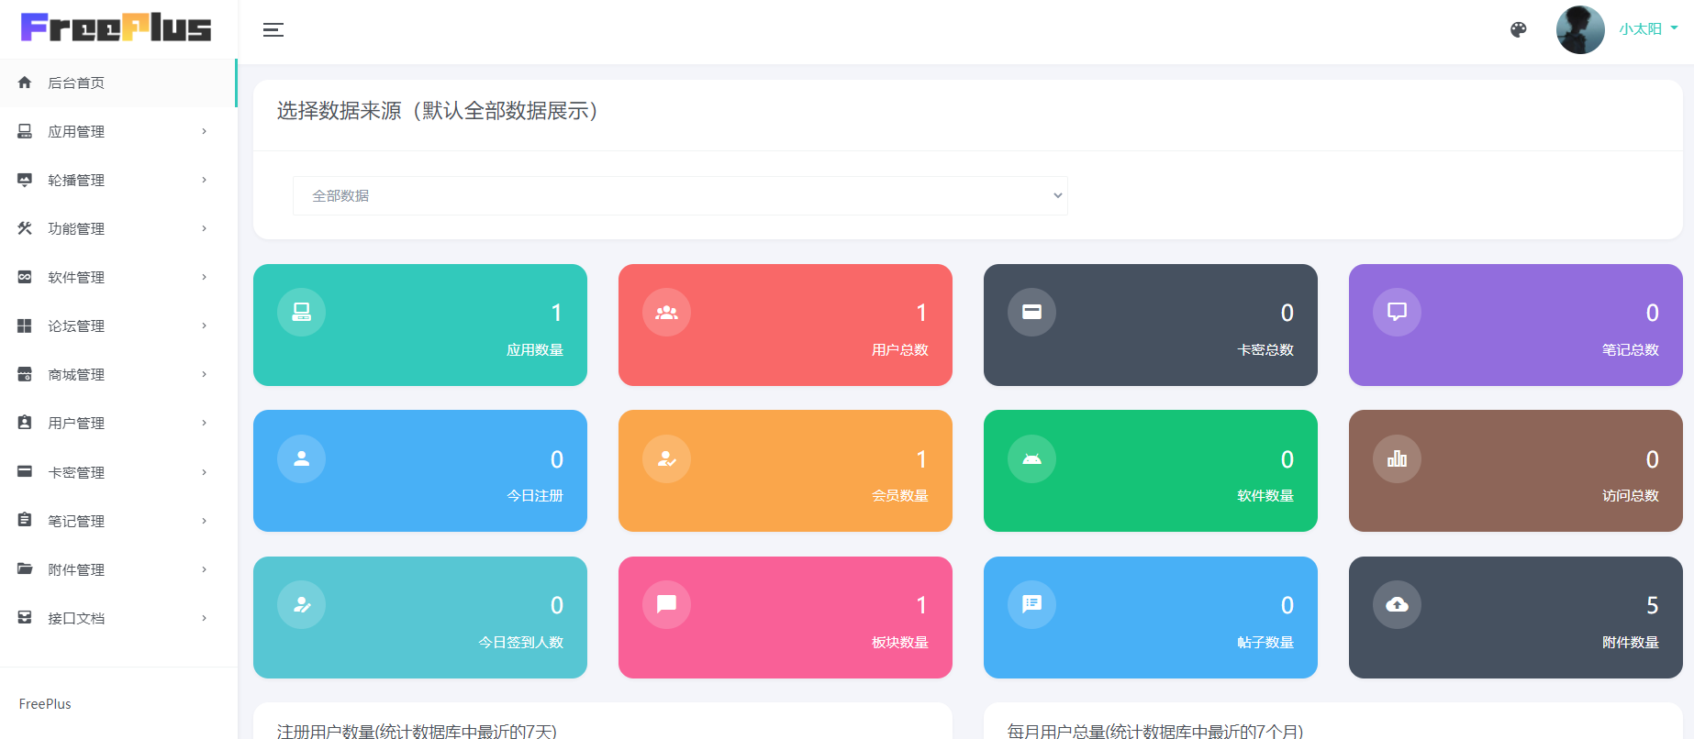
Task: Click the 访问总数 bar chart icon
Action: coord(1397,458)
